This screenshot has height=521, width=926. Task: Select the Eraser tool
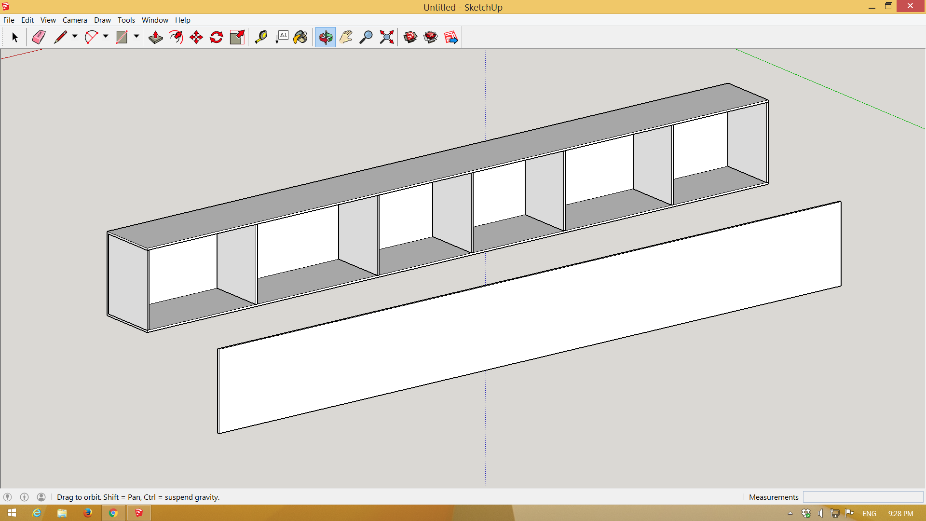[39, 37]
